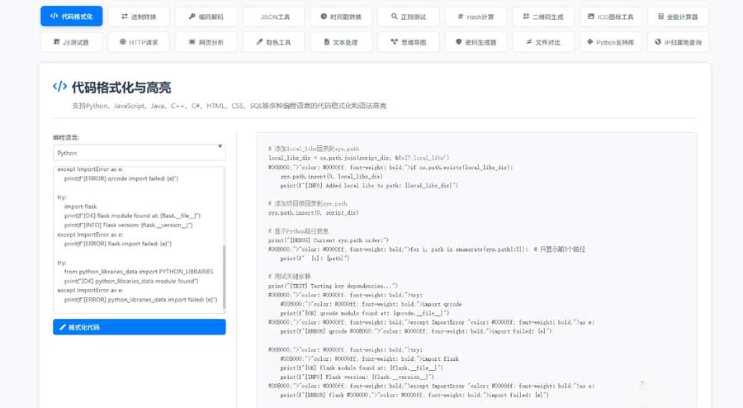
Task: Open the 文本处理 tab
Action: (x=341, y=42)
